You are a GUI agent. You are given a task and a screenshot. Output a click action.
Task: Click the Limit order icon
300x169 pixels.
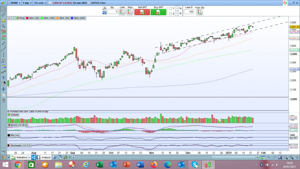point(122,12)
